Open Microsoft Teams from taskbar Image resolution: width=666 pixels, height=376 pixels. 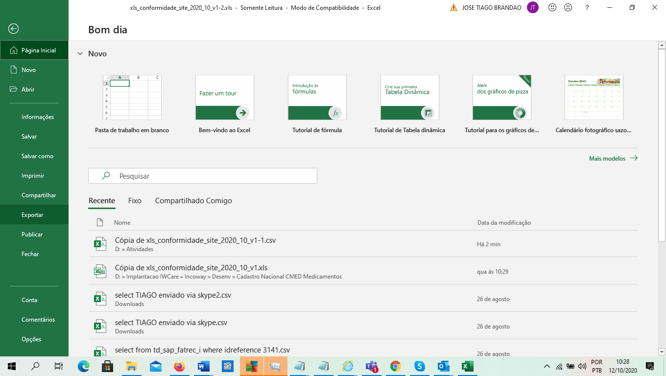pyautogui.click(x=372, y=366)
